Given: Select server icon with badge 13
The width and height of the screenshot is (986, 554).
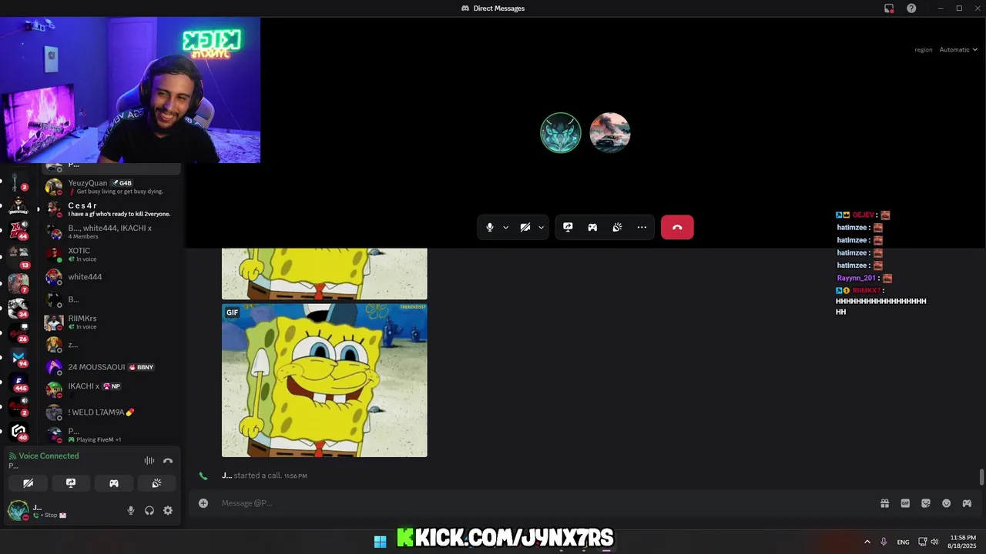Looking at the screenshot, I should coord(18,256).
